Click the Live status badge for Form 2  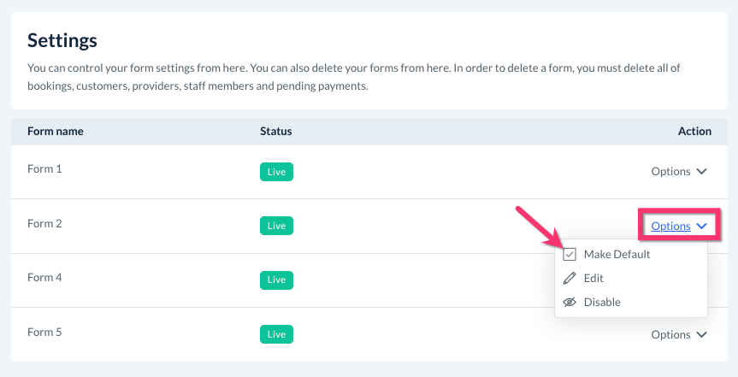click(x=276, y=226)
